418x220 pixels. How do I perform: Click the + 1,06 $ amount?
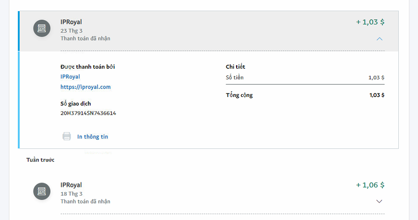370,185
